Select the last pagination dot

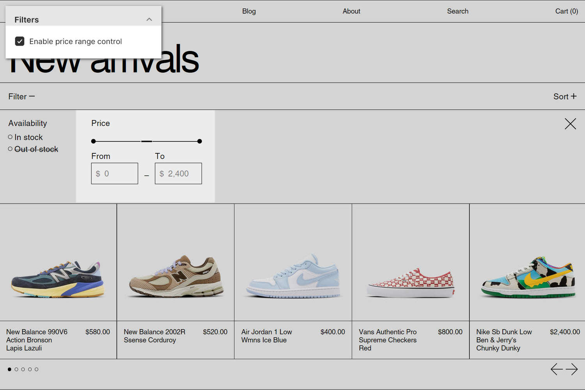pyautogui.click(x=36, y=369)
